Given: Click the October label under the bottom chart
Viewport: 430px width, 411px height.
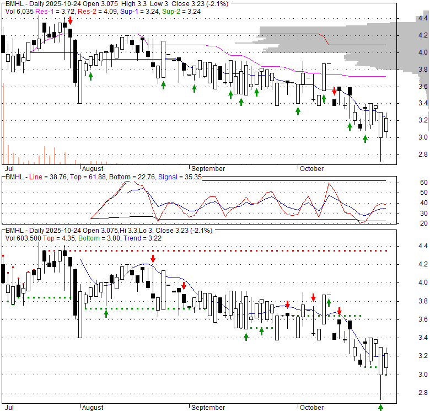Looking at the screenshot, I should (x=312, y=408).
